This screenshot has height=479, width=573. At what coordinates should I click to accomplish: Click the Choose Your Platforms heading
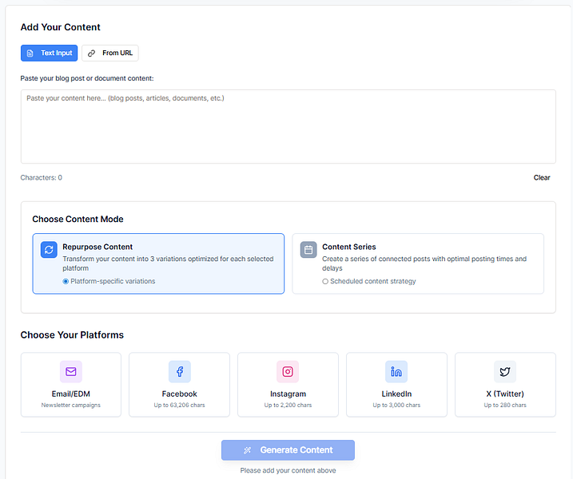coord(72,335)
